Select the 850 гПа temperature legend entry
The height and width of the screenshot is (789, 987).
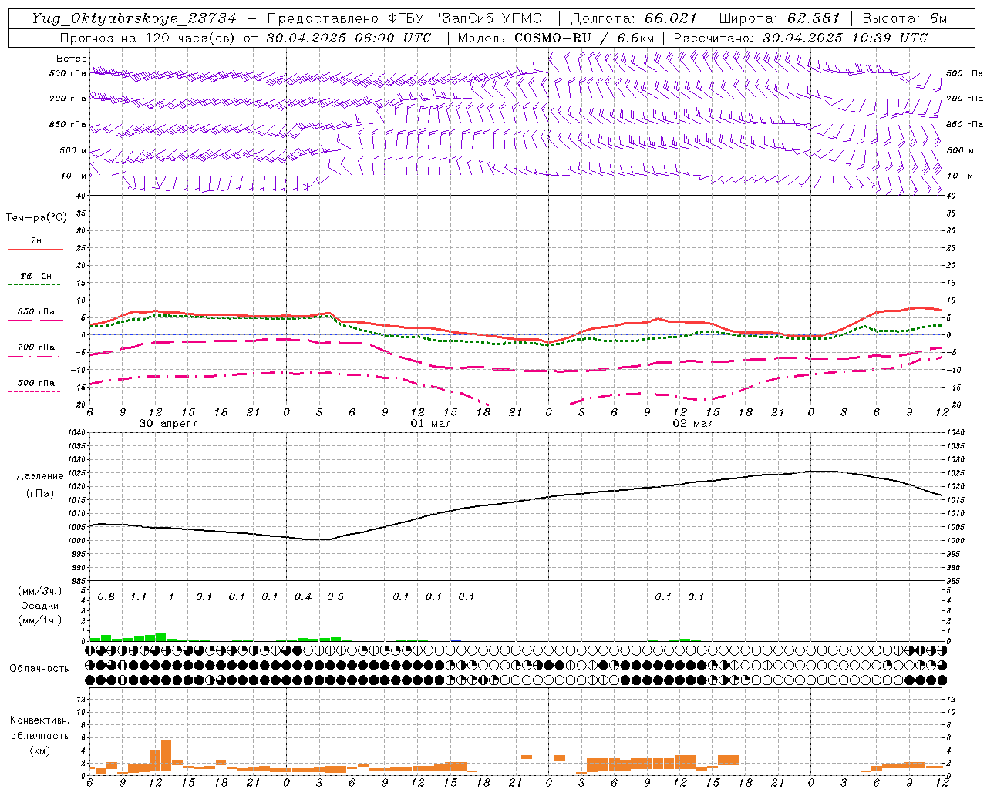(35, 312)
